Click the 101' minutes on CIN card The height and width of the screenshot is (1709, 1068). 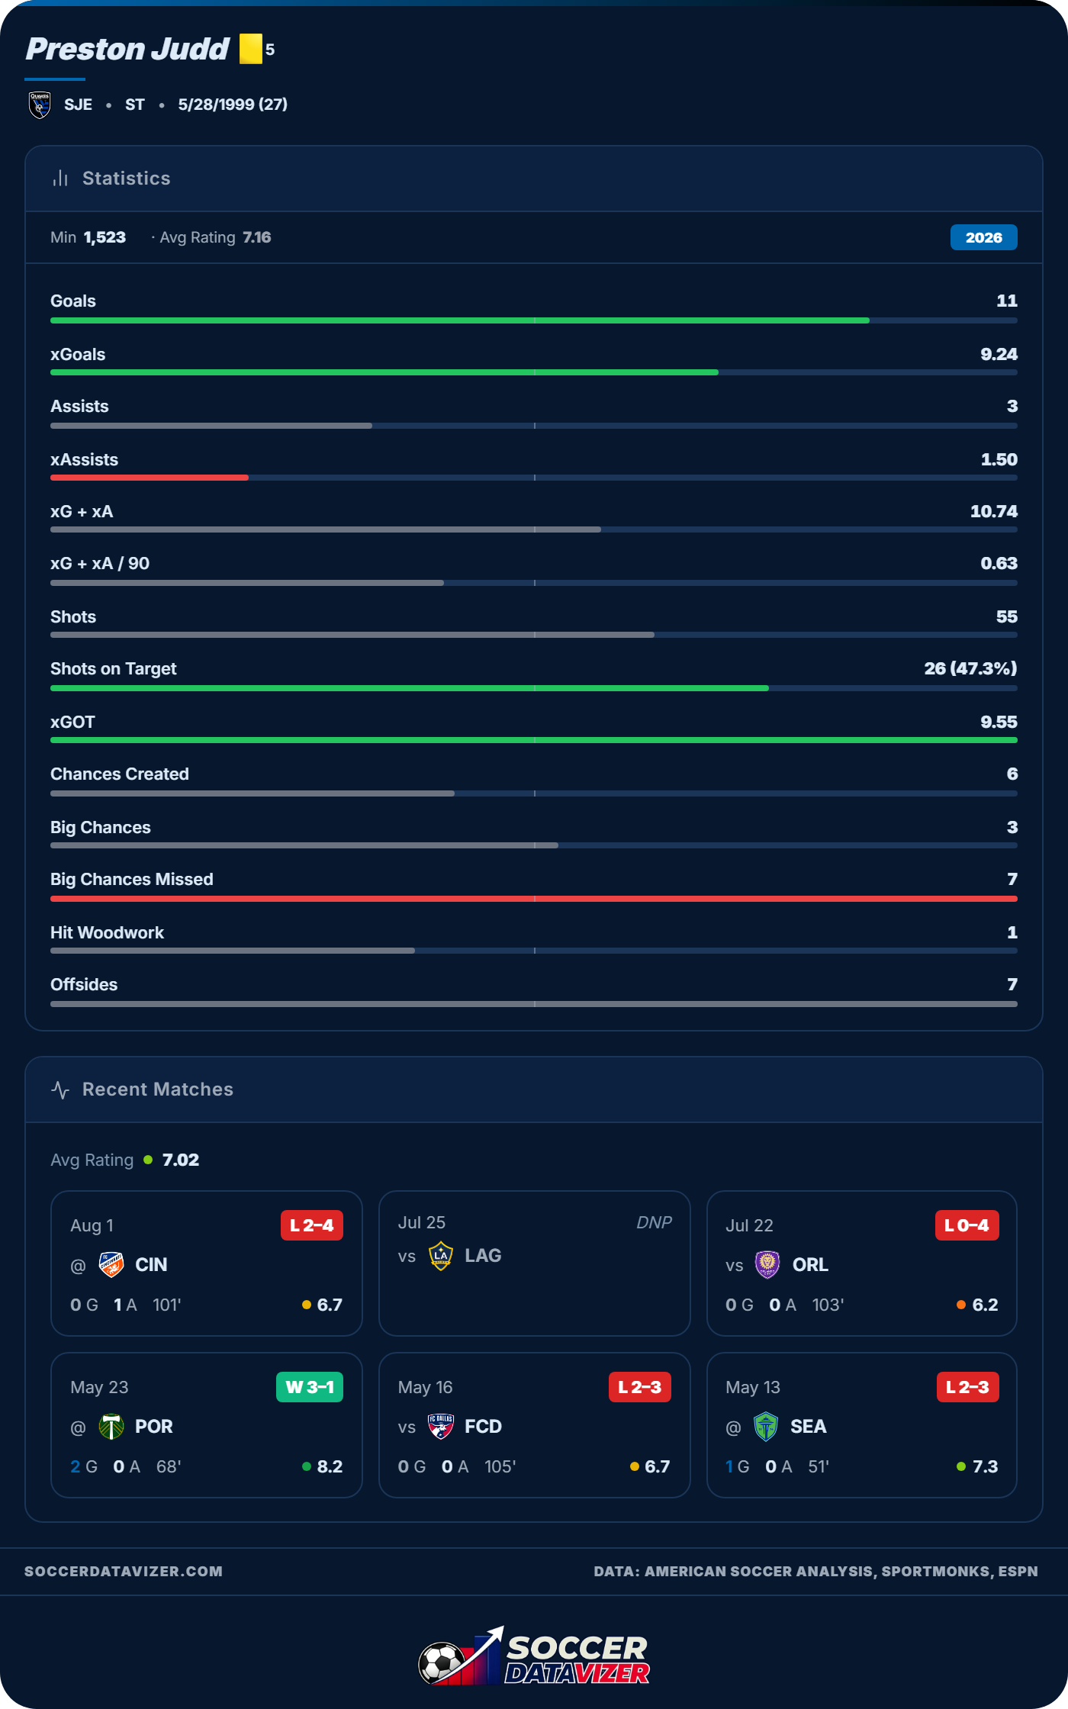click(167, 1305)
